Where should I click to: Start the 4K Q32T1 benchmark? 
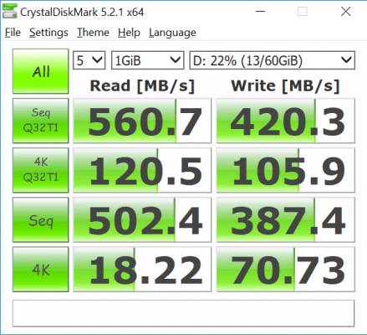(x=41, y=170)
